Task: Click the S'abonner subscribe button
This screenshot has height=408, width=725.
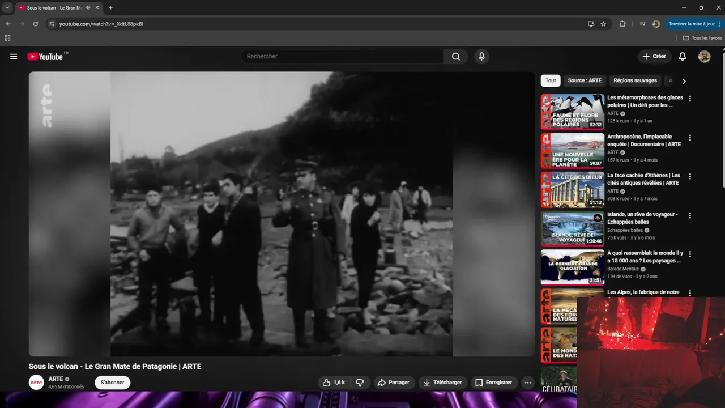Action: 112,382
